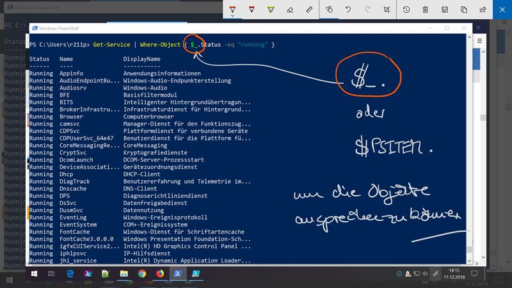
Task: Launch Firefox from taskbar
Action: pyautogui.click(x=159, y=274)
